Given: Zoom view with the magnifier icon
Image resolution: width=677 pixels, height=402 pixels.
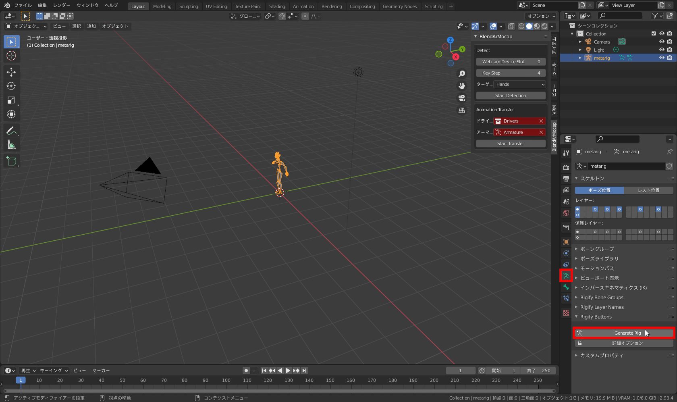Looking at the screenshot, I should [462, 73].
